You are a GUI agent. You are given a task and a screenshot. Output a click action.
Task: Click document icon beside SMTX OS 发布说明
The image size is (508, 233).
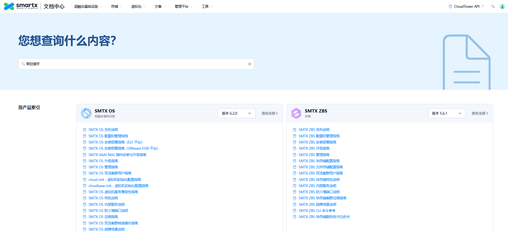click(x=84, y=130)
